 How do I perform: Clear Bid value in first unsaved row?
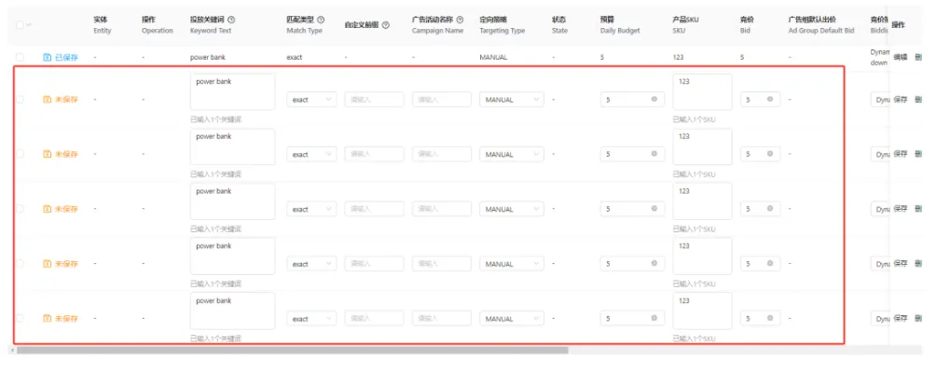point(770,99)
